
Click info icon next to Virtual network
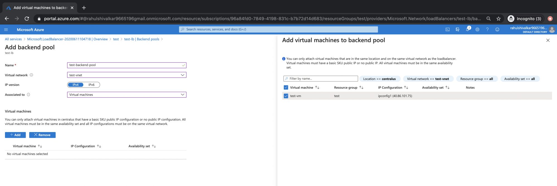(31, 75)
